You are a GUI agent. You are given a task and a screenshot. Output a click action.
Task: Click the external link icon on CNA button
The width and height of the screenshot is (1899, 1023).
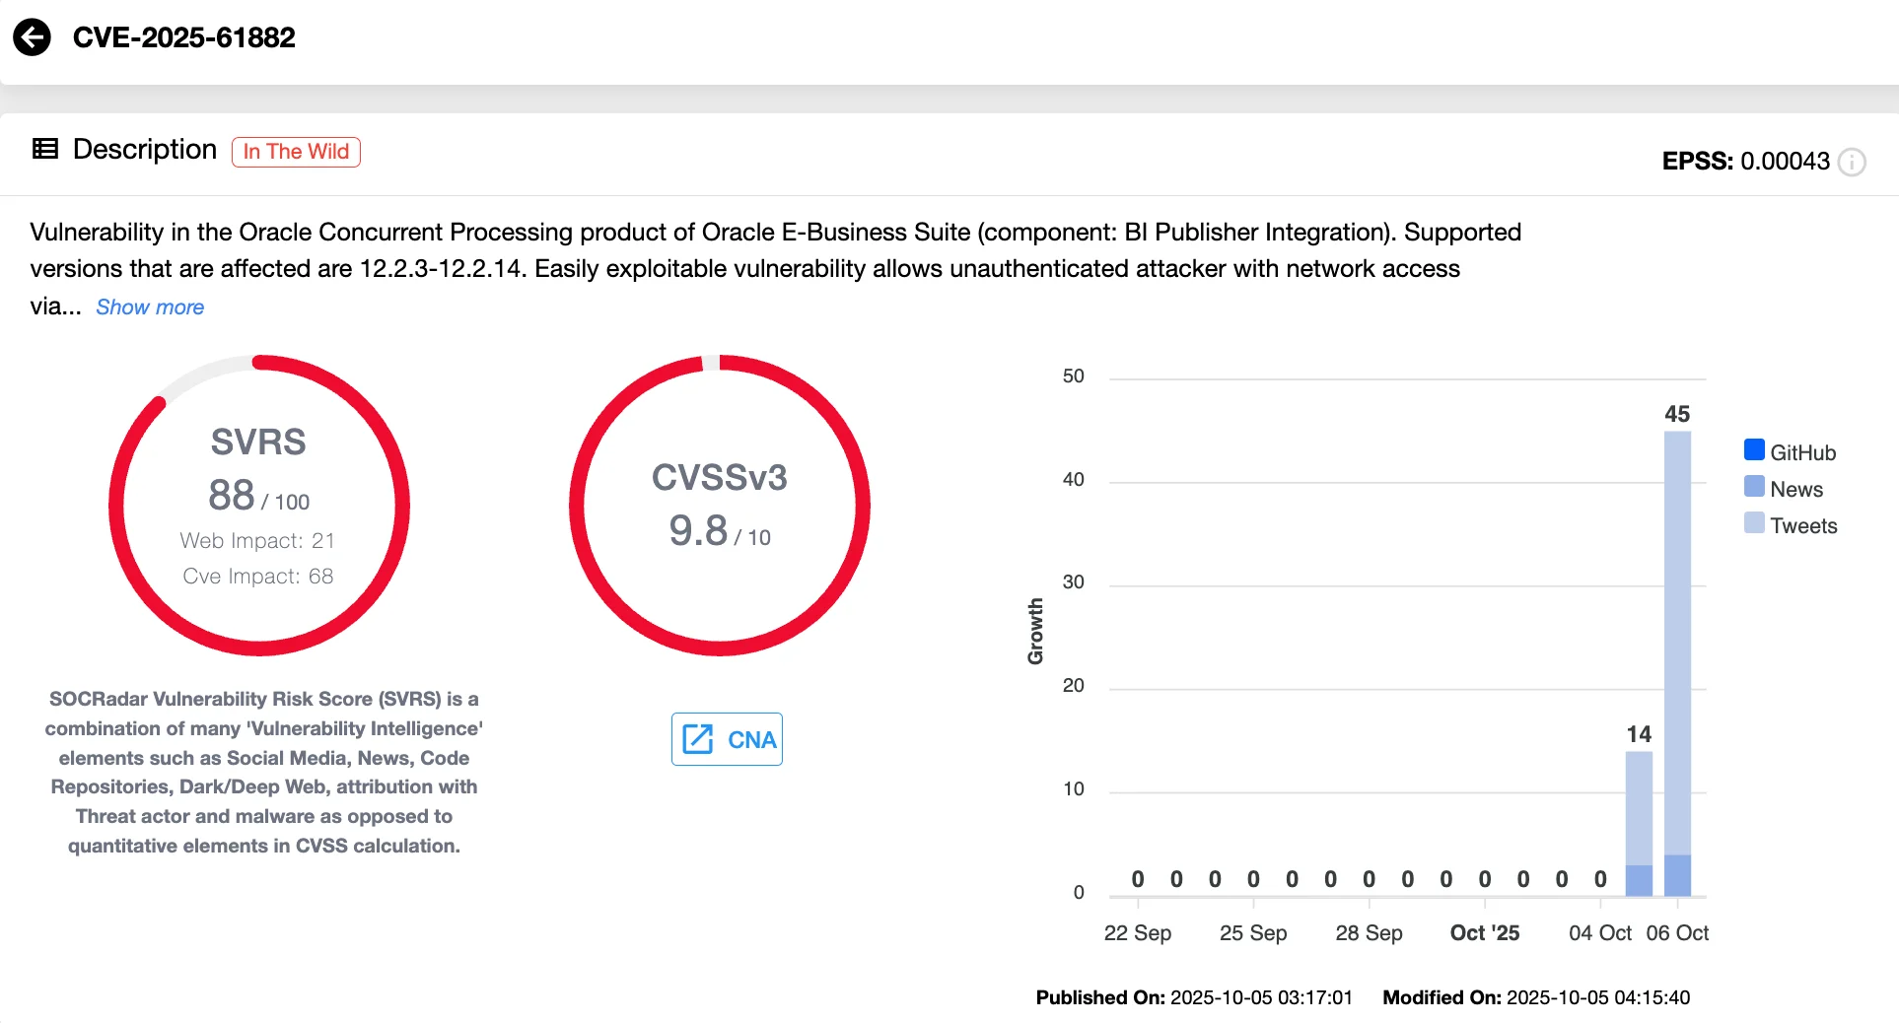click(x=698, y=738)
